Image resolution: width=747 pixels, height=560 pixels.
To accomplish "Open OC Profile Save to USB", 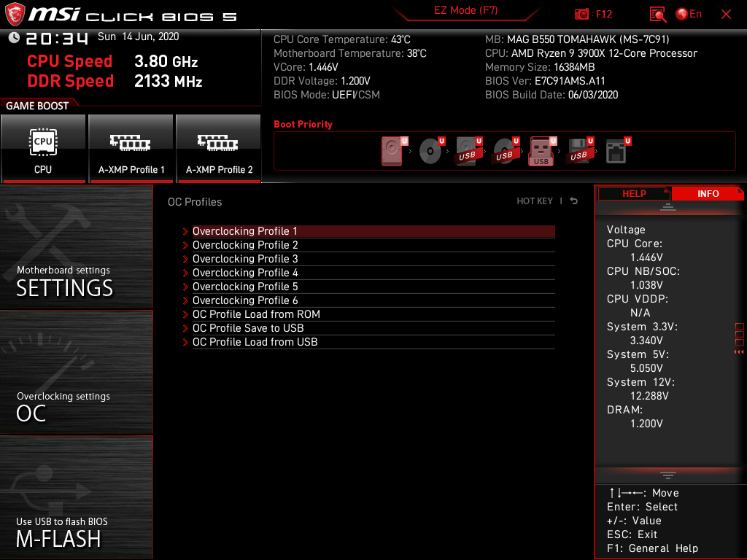I will coord(373,328).
